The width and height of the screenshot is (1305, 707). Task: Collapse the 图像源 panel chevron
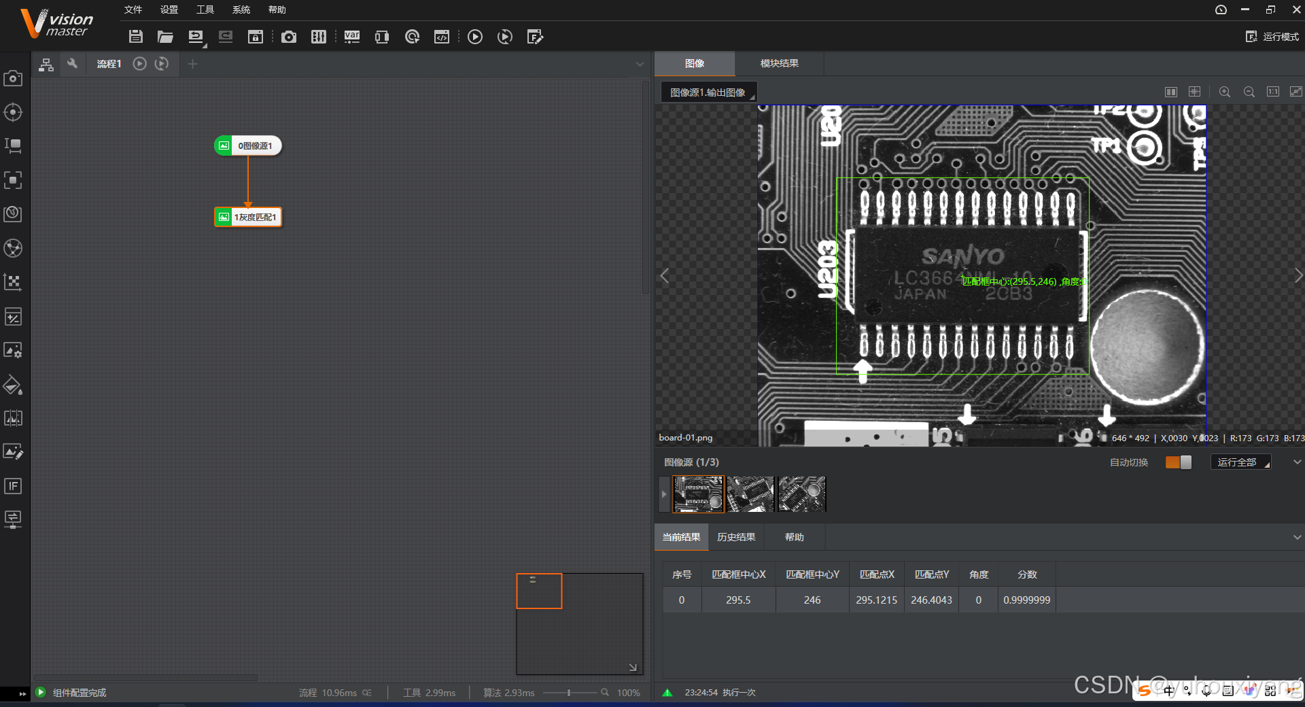pos(1297,462)
